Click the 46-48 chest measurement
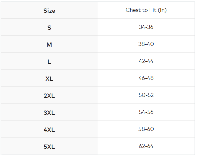This screenshot has height=157, width=197. 146,78
